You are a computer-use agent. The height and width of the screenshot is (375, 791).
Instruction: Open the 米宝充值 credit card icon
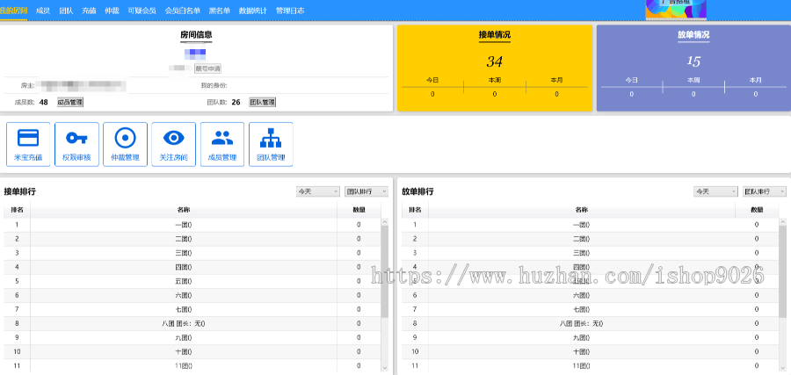click(x=28, y=144)
